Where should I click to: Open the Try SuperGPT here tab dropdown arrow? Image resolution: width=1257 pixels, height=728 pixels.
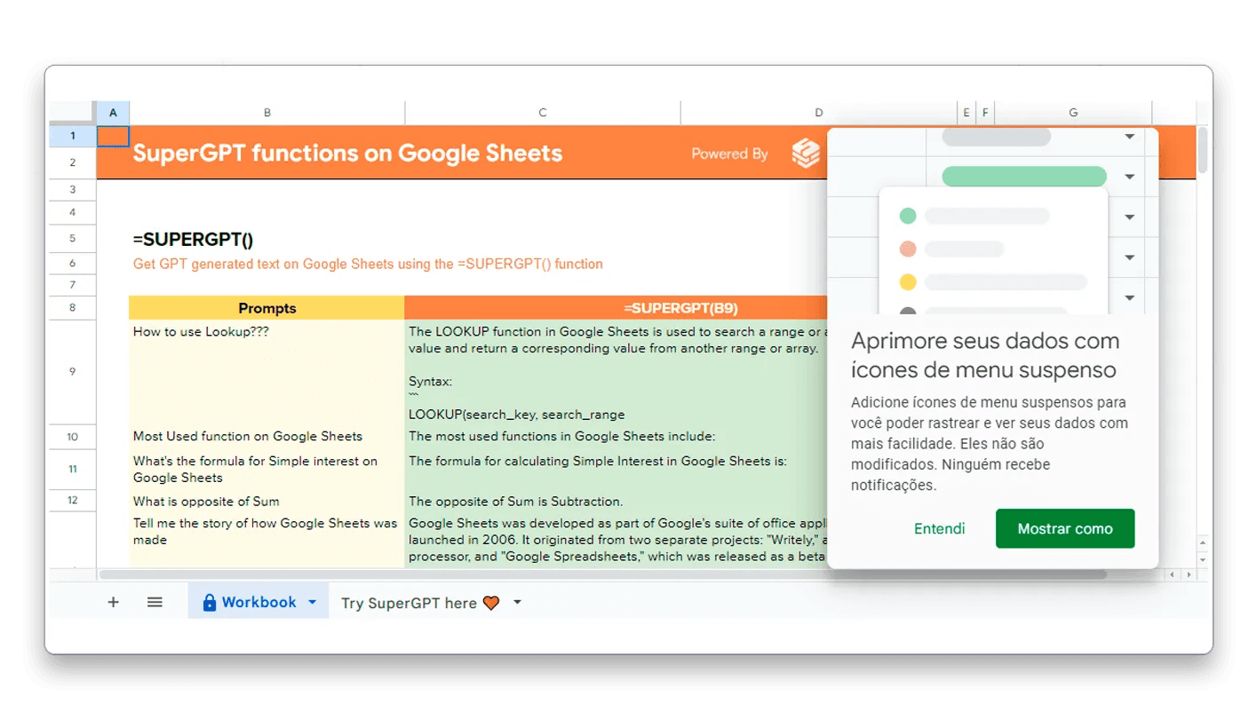(517, 603)
